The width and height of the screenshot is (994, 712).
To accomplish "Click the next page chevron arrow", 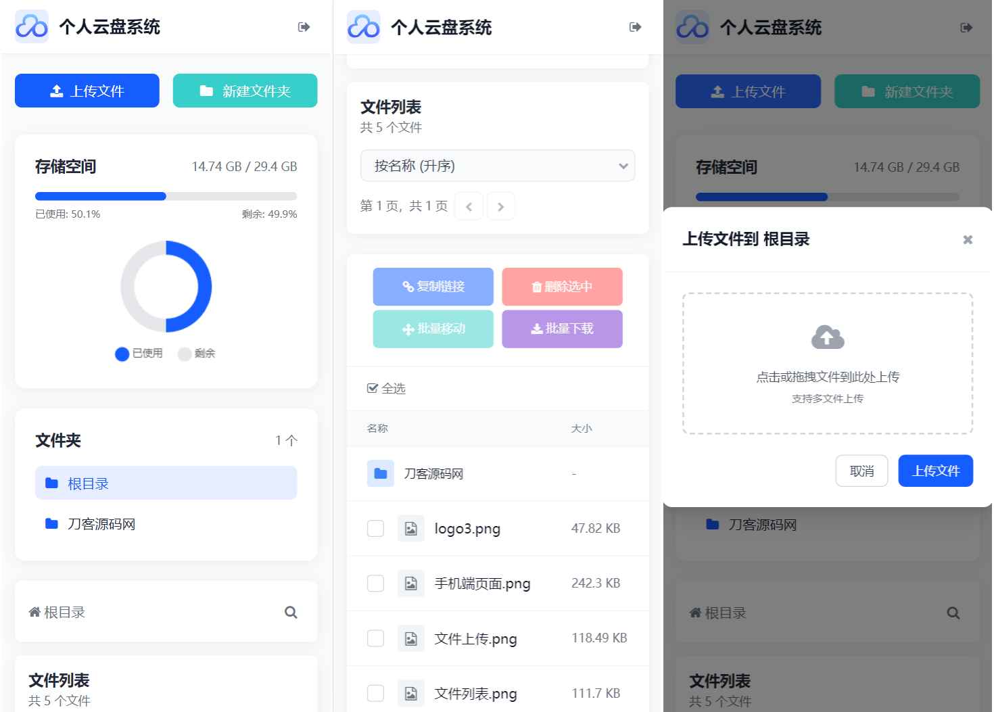I will tap(501, 206).
